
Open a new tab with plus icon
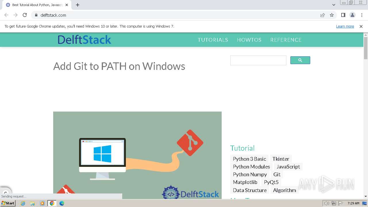click(78, 5)
